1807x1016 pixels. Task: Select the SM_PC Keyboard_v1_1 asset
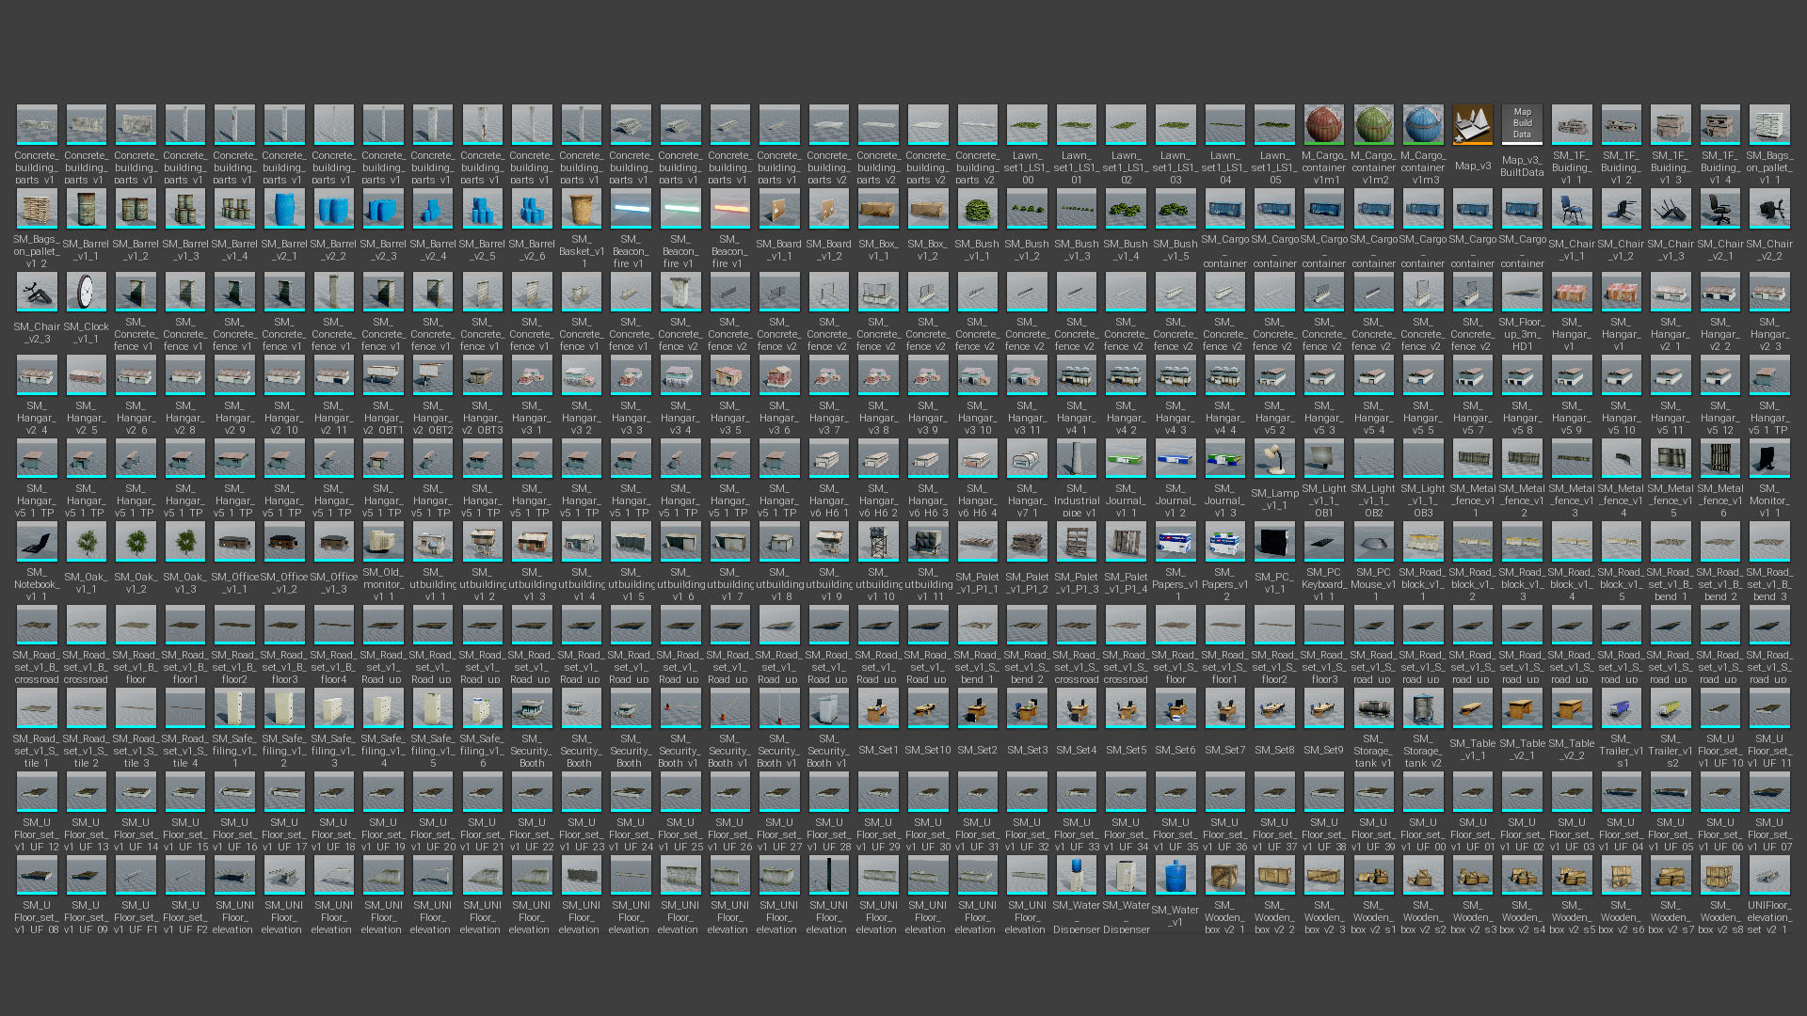tap(1323, 542)
